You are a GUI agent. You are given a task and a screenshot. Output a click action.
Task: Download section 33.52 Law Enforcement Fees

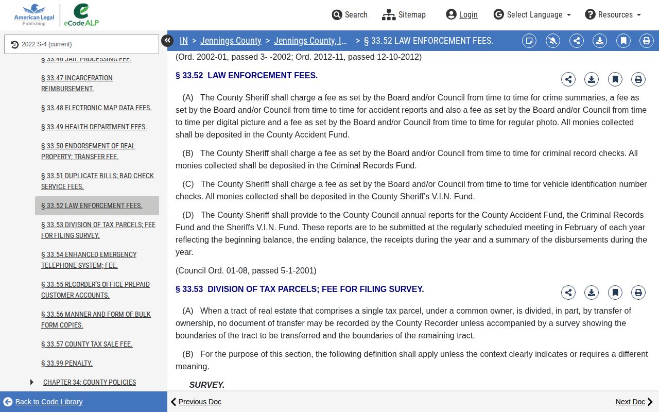(x=592, y=79)
